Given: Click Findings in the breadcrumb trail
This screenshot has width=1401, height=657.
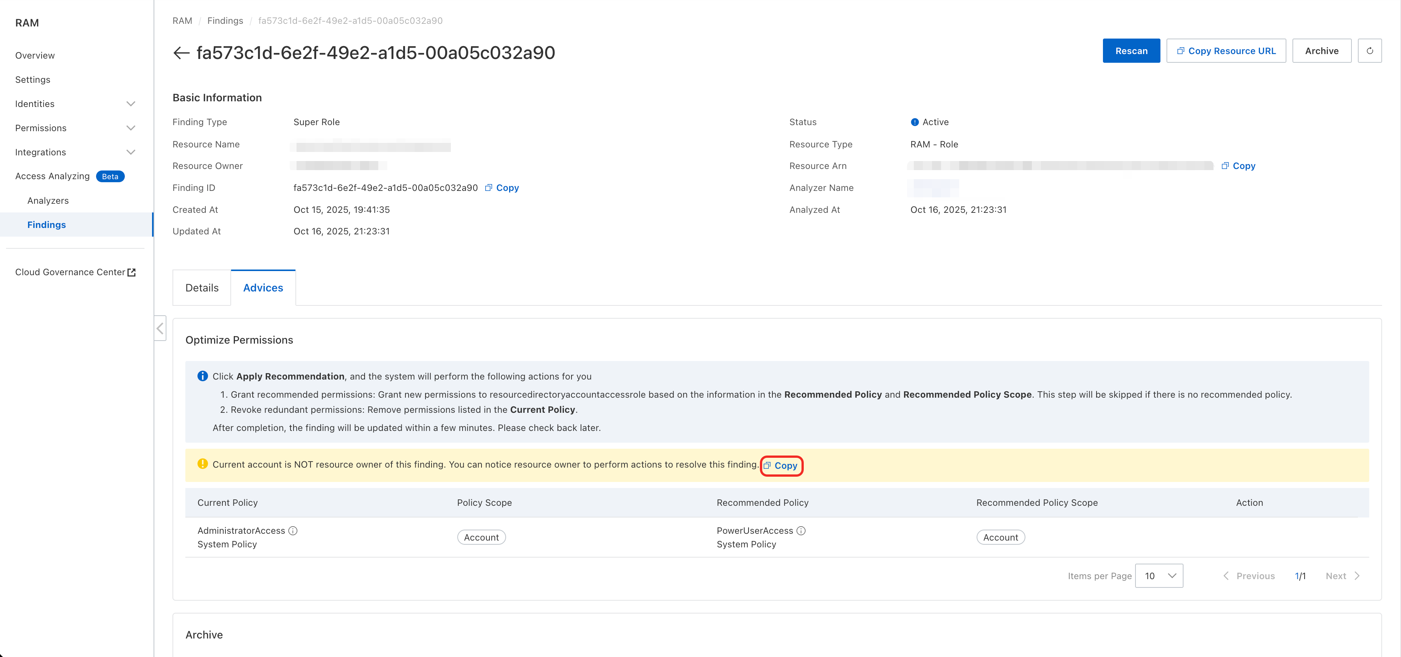Looking at the screenshot, I should coord(225,21).
